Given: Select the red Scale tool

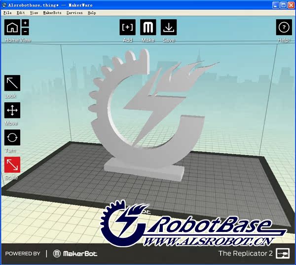Looking at the screenshot, I should click(12, 164).
